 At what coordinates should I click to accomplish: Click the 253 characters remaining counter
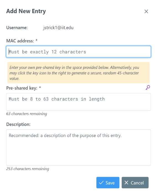28,169
